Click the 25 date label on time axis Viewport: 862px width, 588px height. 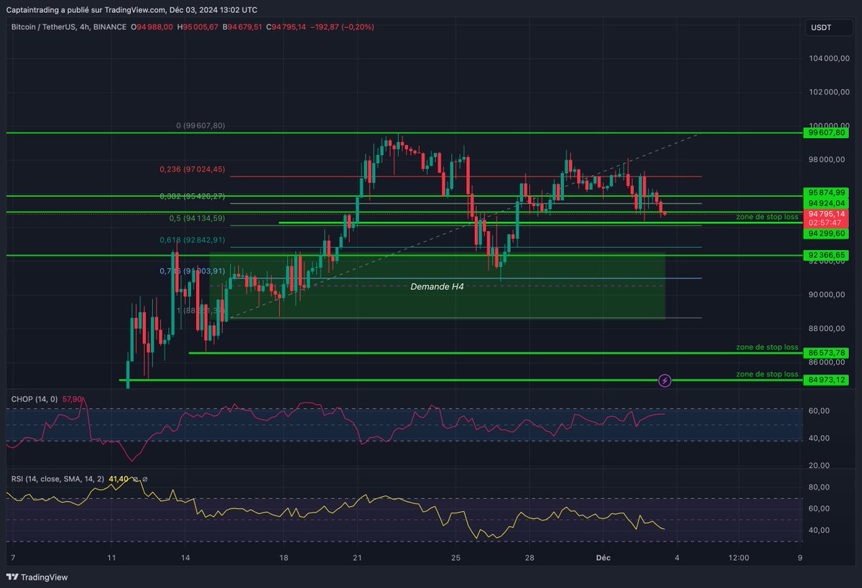[x=455, y=557]
